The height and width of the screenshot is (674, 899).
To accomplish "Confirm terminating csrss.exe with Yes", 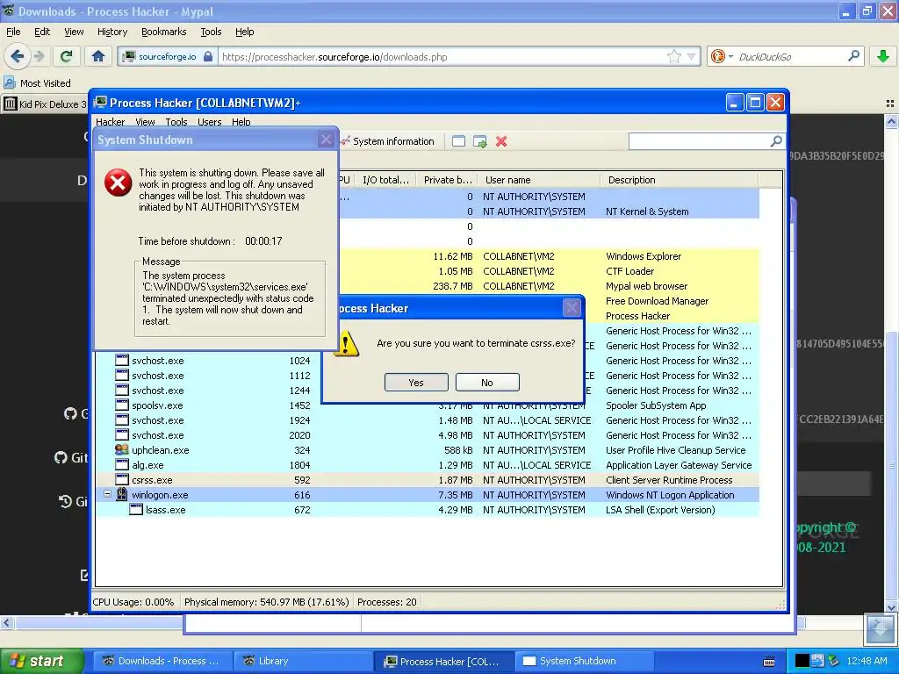I will click(x=416, y=383).
